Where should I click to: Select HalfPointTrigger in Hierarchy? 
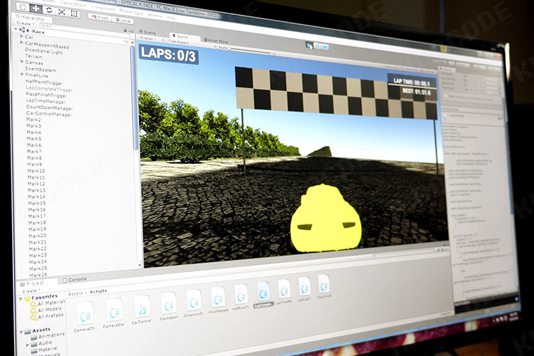pos(44,83)
